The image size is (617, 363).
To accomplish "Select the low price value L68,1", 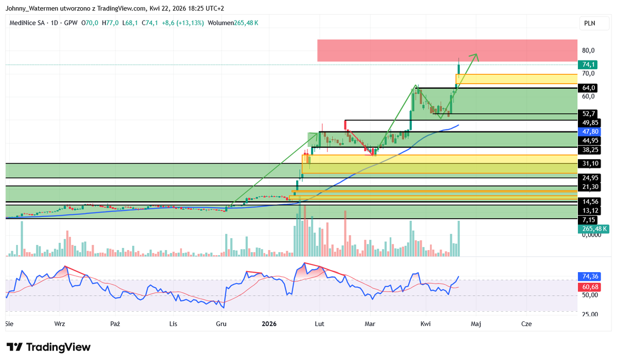I will pyautogui.click(x=130, y=23).
